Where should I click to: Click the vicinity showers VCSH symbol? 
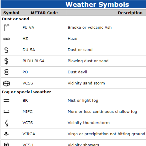tap(6, 144)
